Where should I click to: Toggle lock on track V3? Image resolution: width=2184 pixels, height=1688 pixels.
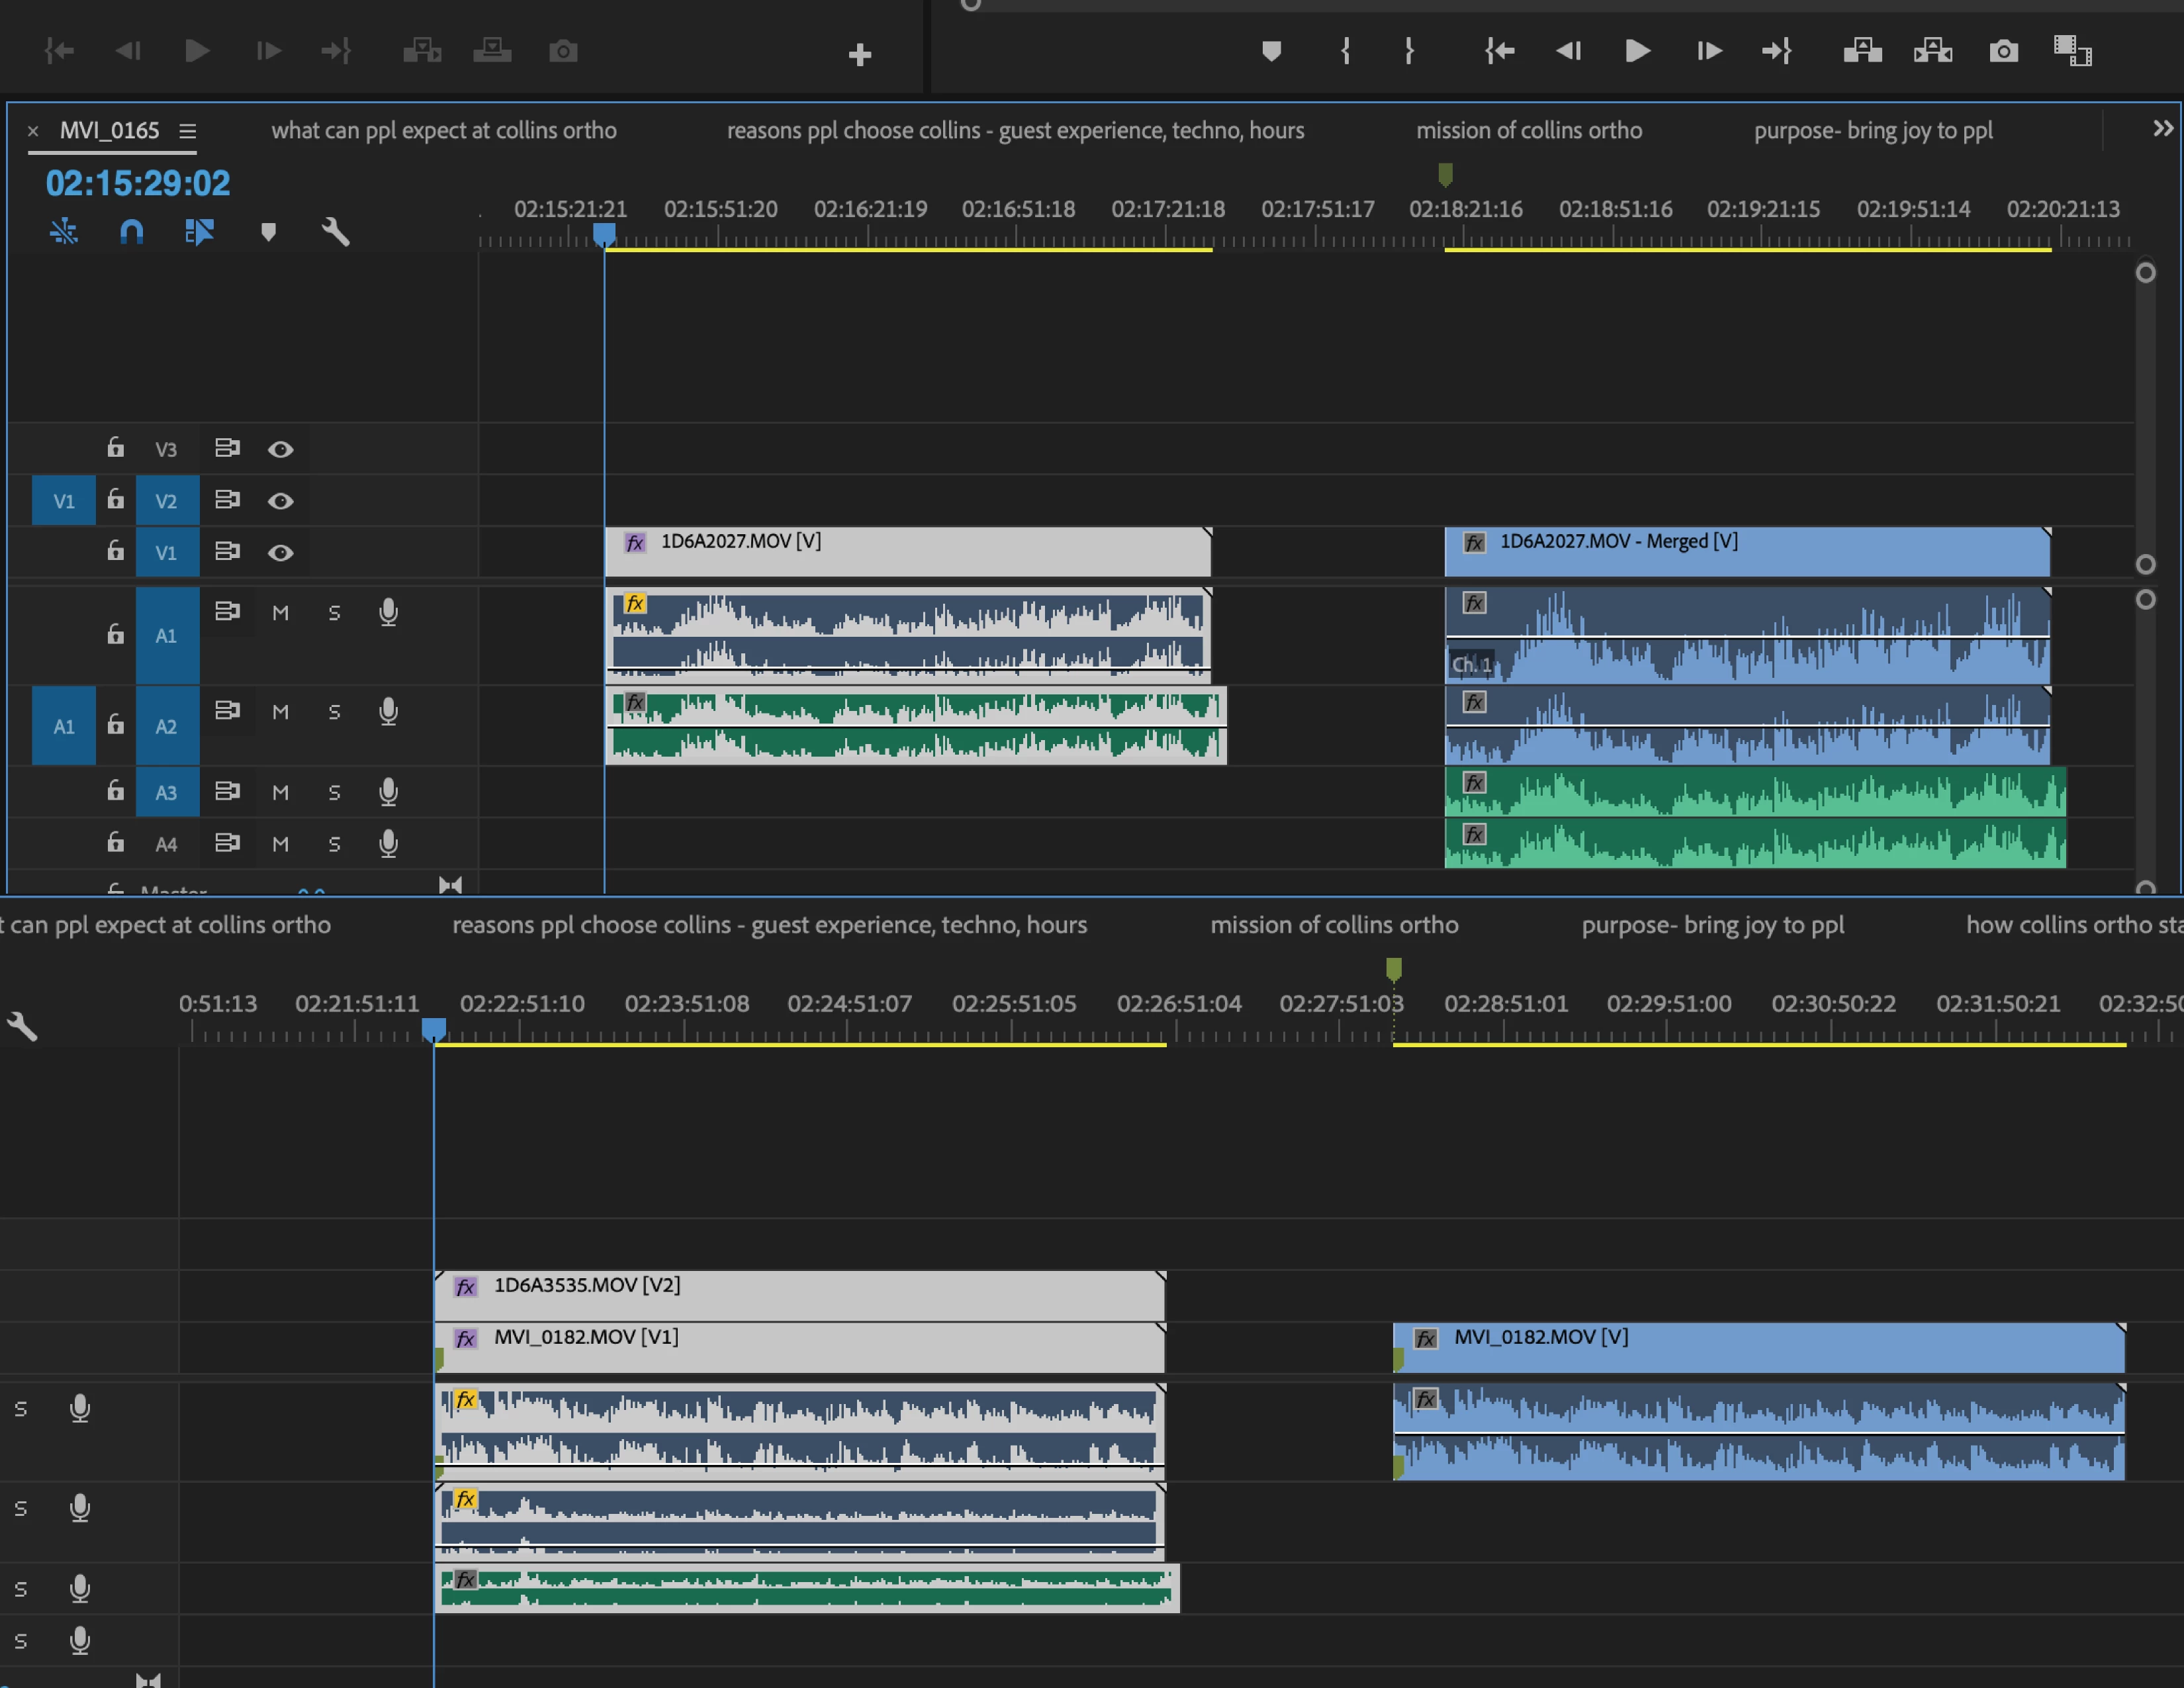click(116, 448)
